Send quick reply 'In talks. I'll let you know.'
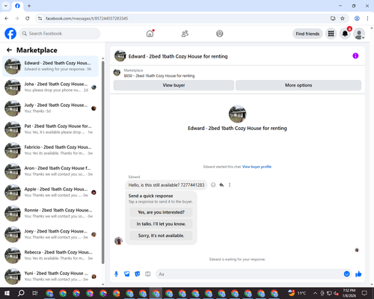This screenshot has height=299, width=374. (161, 224)
